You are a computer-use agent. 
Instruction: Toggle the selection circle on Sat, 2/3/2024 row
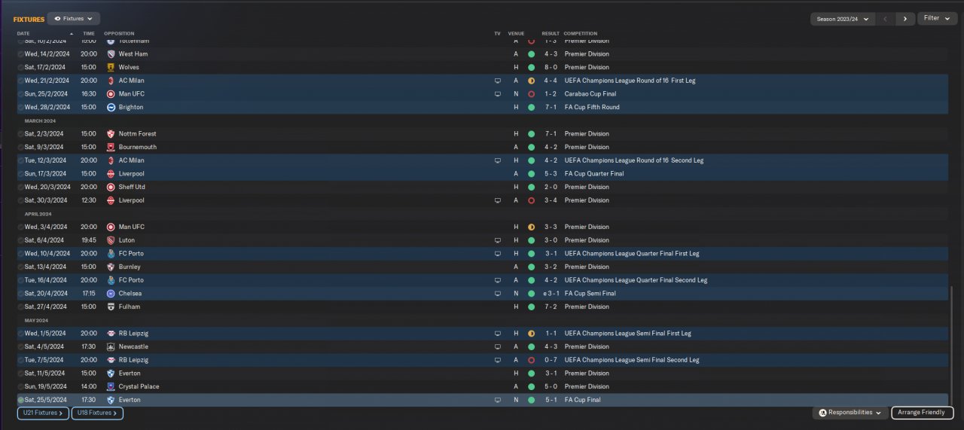(20, 134)
